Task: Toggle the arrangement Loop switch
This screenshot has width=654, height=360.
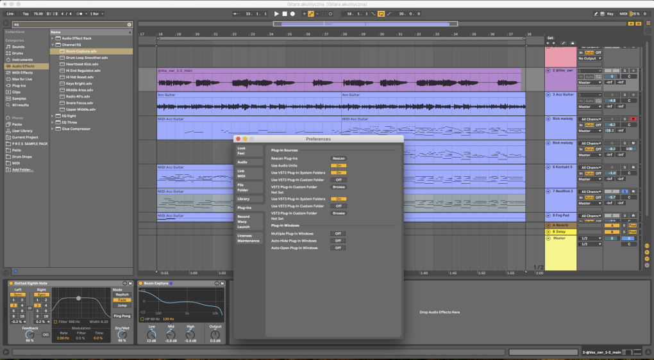Action: tap(381, 13)
